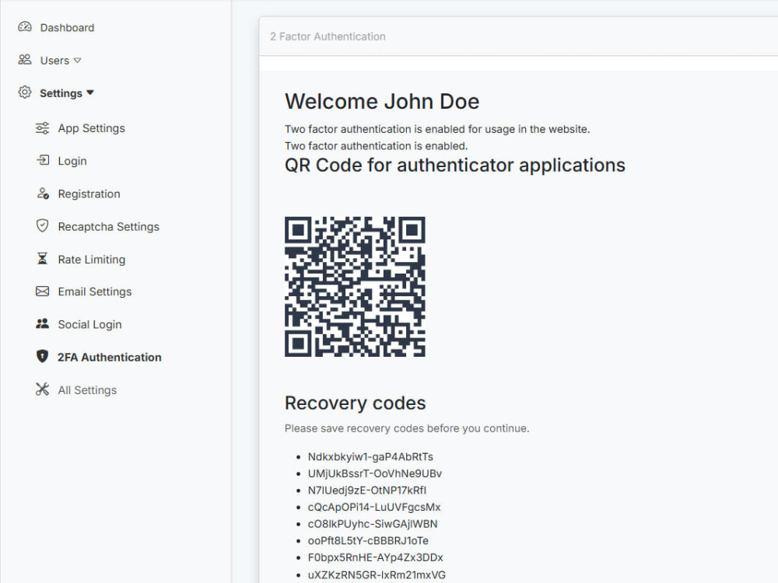
Task: Click 'enabled for usage in the website' text
Action: coord(507,129)
